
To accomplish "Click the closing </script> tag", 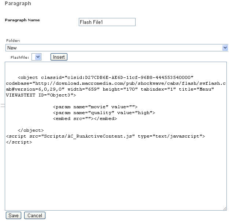I will [19, 142].
